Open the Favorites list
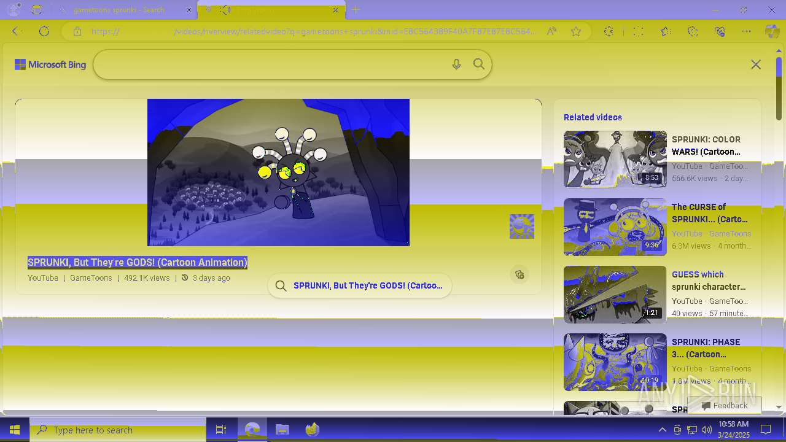The image size is (786, 442). tap(666, 31)
